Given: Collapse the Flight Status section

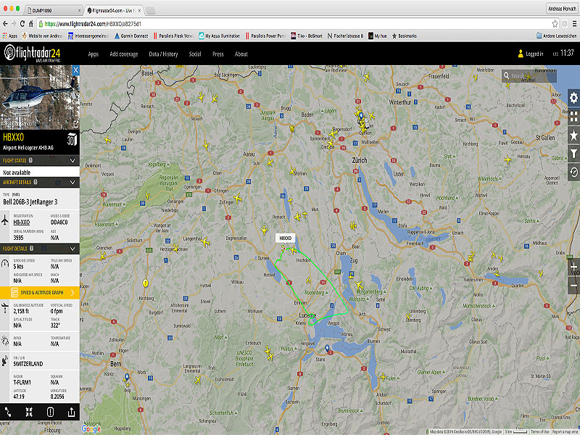Looking at the screenshot, I should 72,160.
